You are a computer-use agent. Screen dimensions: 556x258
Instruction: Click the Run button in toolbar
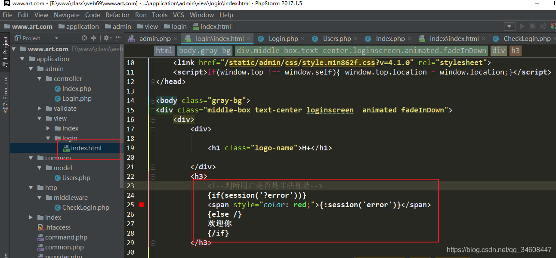tap(522, 26)
